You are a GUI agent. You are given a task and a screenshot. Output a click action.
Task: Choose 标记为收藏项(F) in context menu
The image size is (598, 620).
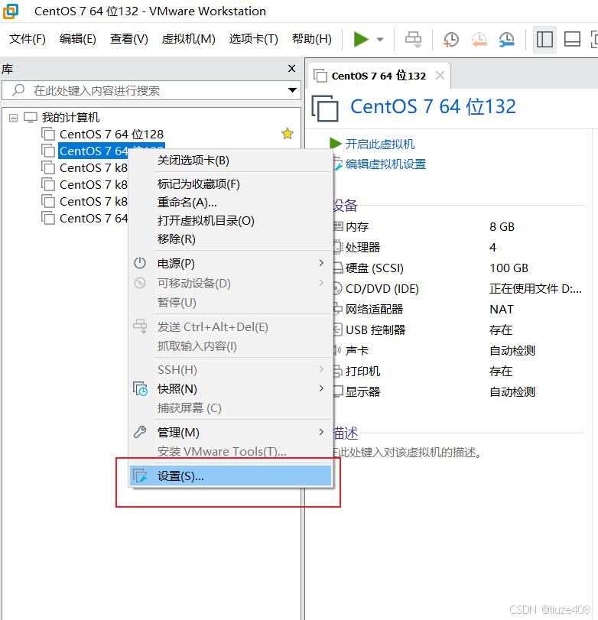[x=231, y=184]
